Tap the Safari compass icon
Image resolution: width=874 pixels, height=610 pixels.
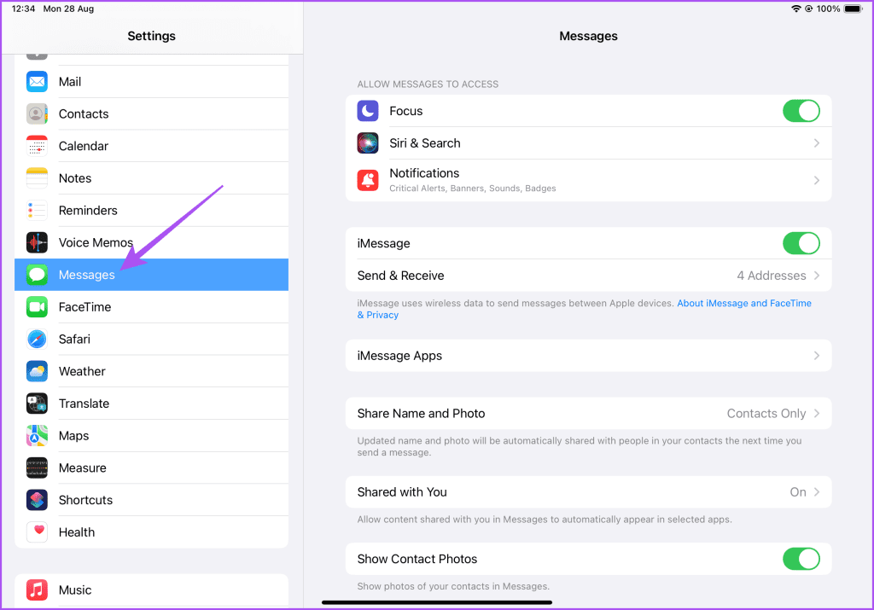pyautogui.click(x=36, y=339)
